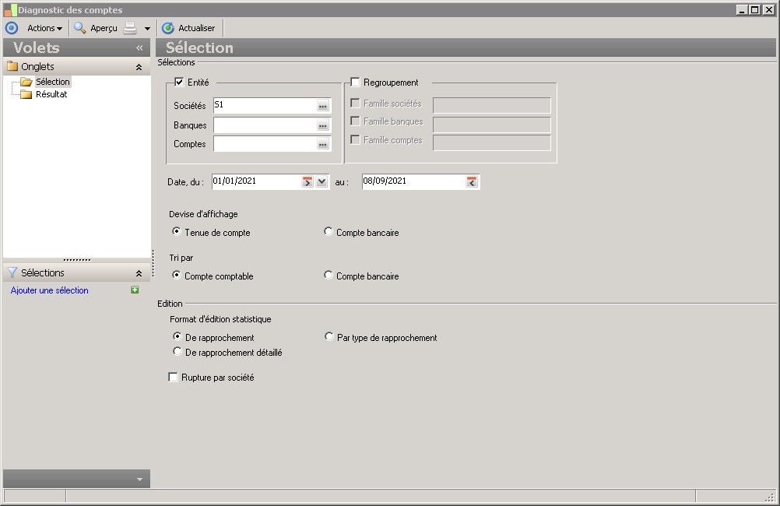
Task: Click the end date field 08/09/2021
Action: 413,181
